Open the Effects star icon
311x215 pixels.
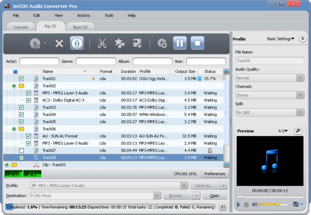click(x=119, y=43)
